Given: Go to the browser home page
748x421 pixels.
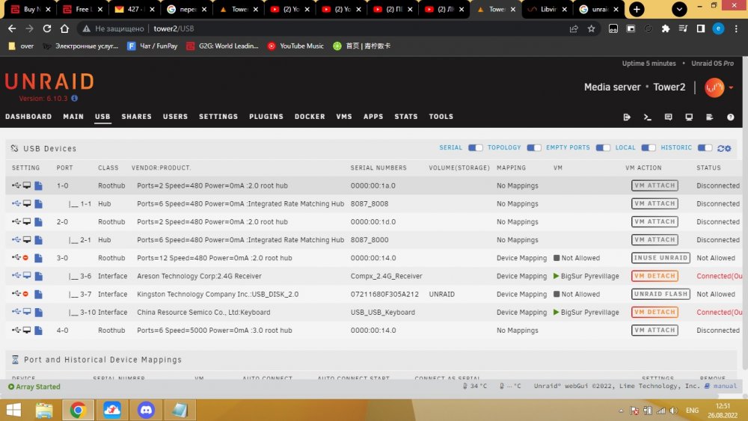Looking at the screenshot, I should coord(64,28).
